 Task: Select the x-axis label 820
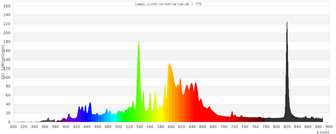pos(287,127)
